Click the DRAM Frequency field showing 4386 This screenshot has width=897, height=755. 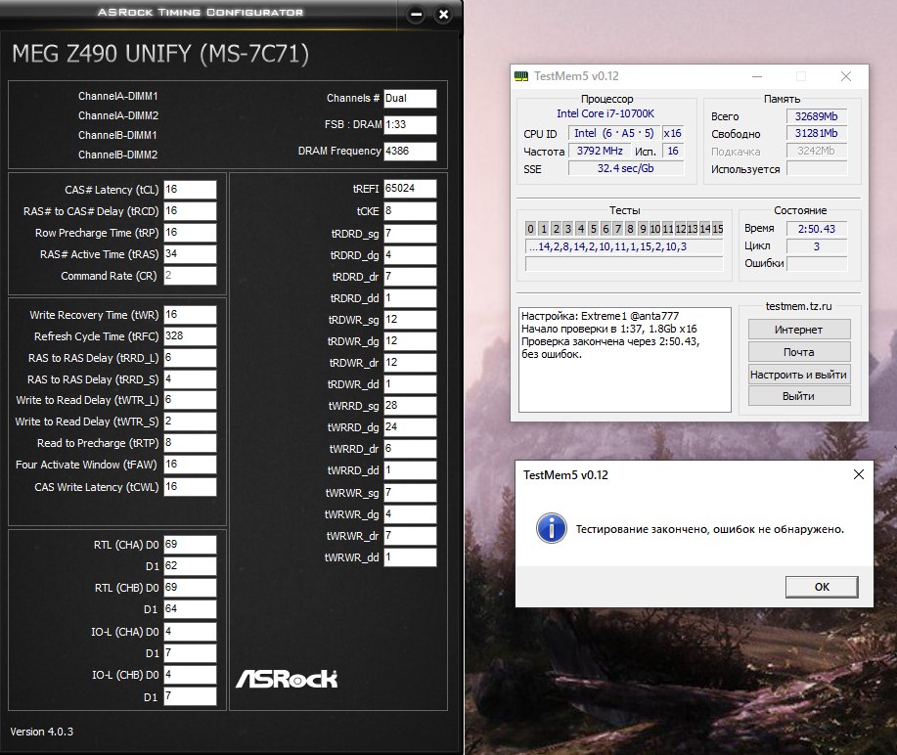click(410, 151)
